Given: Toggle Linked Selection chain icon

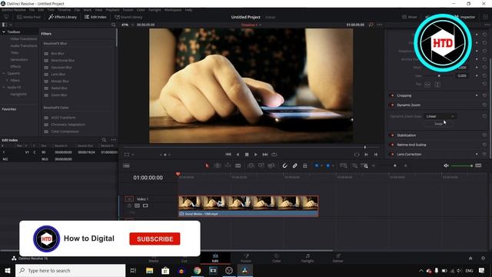Looking at the screenshot, I should coord(295,165).
